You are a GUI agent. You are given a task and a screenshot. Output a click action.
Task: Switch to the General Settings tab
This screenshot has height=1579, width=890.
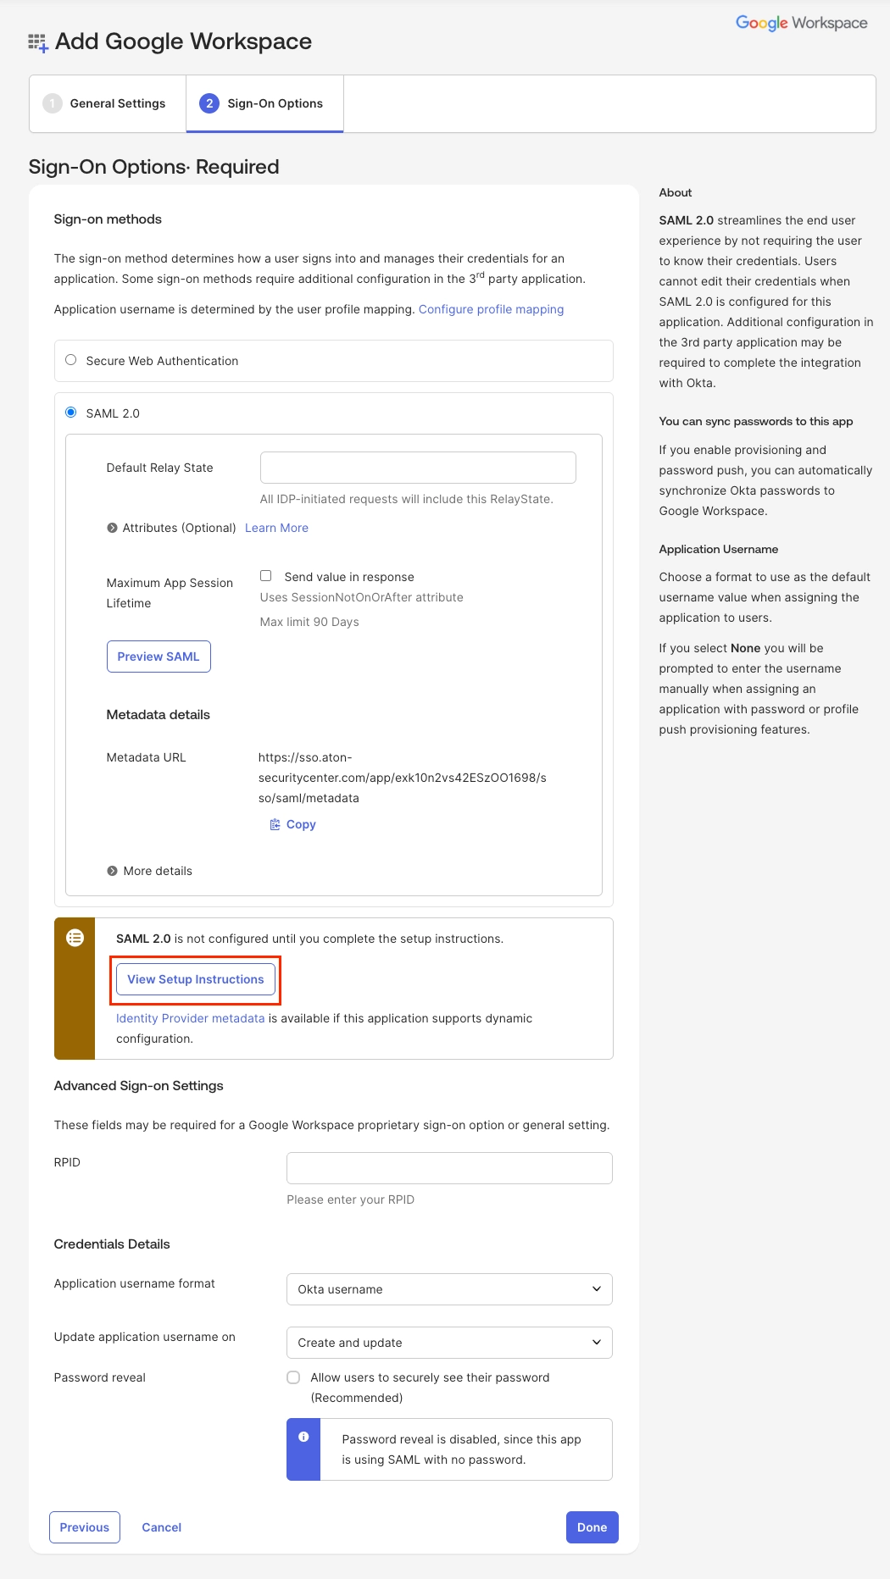coord(108,103)
